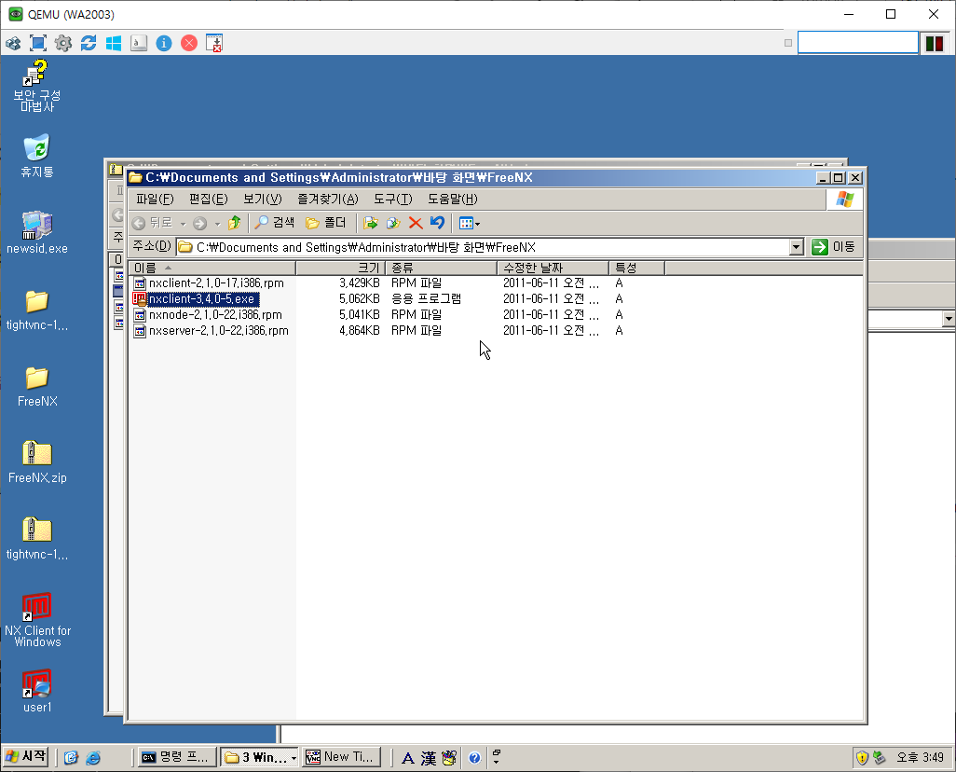
Task: Click the 시작 Start button
Action: (x=25, y=757)
